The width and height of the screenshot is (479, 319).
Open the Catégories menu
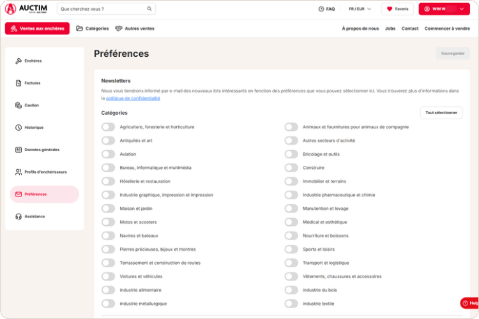(93, 28)
